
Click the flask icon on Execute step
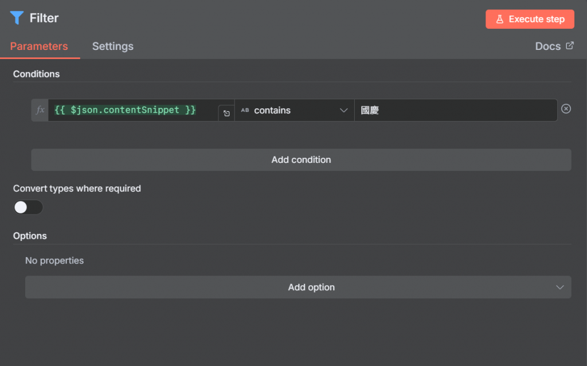pos(500,19)
